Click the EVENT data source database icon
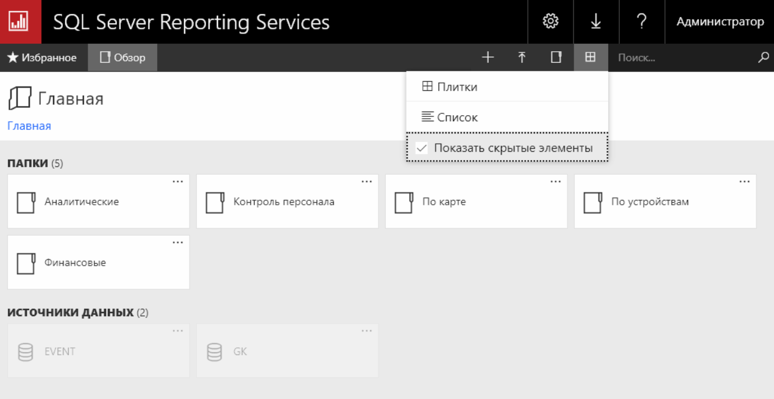 (26, 352)
